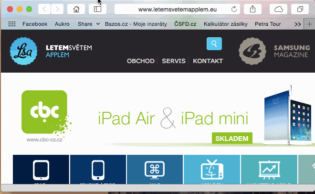
Task: Reload the page with the refresh icon
Action: 234,9
